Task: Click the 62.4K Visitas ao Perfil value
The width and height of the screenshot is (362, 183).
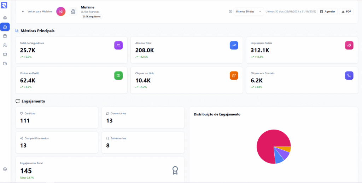Action: click(x=28, y=81)
